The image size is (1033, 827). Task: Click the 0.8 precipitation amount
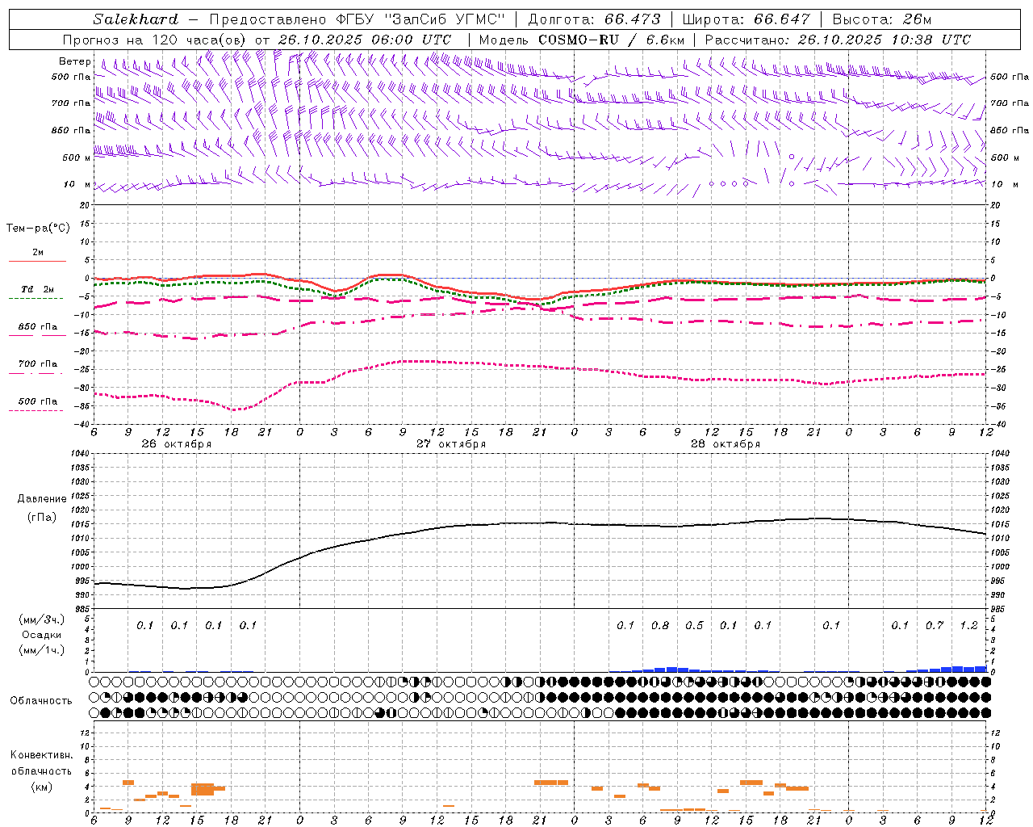click(x=660, y=625)
